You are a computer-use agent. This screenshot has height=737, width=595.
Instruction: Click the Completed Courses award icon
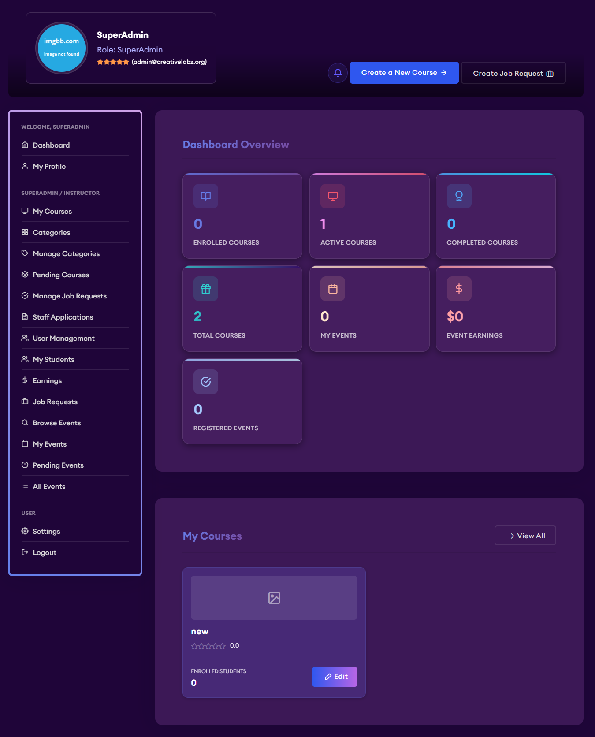tap(459, 196)
